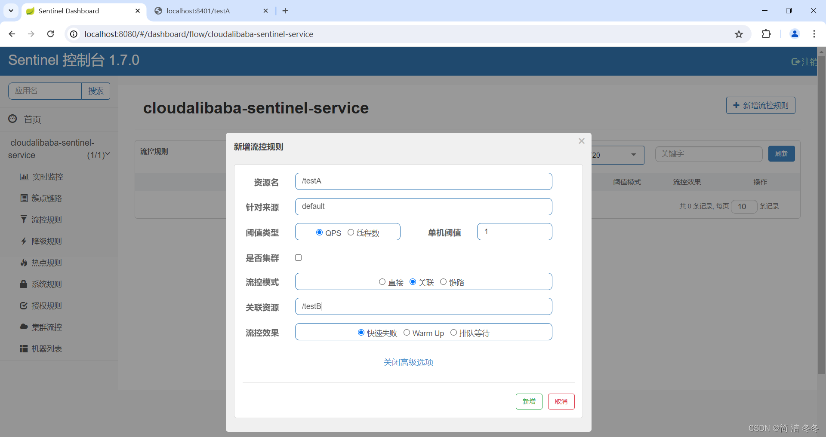This screenshot has width=826, height=437.
Task: Open 热点规则 menu item
Action: click(46, 263)
